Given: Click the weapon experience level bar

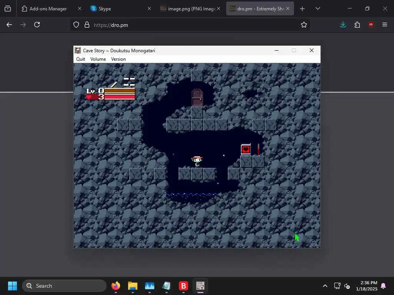Looking at the screenshot, I should point(120,91).
